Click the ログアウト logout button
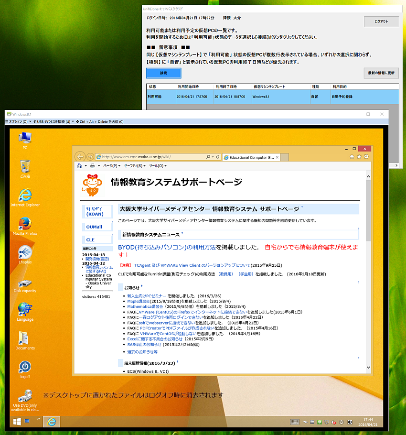 [381, 22]
